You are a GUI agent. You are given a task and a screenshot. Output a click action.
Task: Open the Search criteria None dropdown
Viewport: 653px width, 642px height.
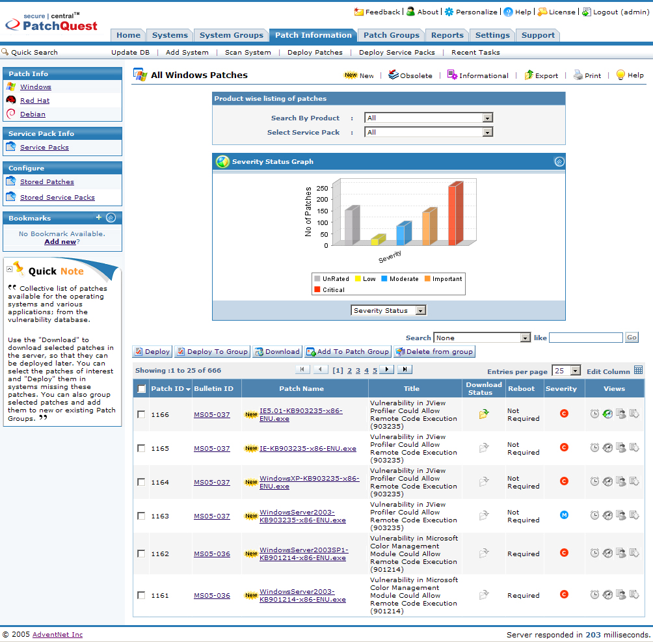click(482, 338)
